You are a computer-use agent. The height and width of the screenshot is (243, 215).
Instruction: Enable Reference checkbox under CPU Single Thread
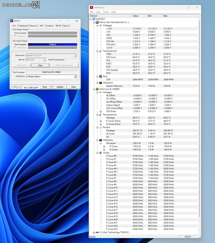pos(15,36)
